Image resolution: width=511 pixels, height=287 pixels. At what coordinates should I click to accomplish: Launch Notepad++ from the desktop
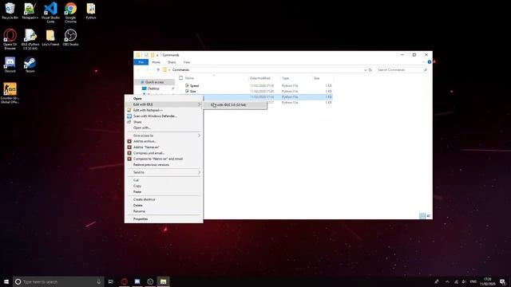[x=30, y=10]
